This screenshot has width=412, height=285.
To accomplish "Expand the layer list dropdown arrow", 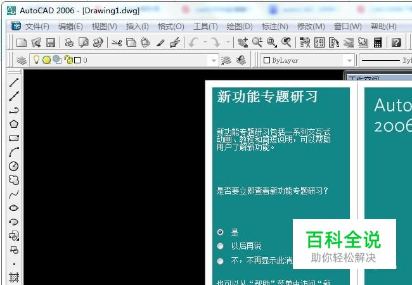I will [214, 61].
